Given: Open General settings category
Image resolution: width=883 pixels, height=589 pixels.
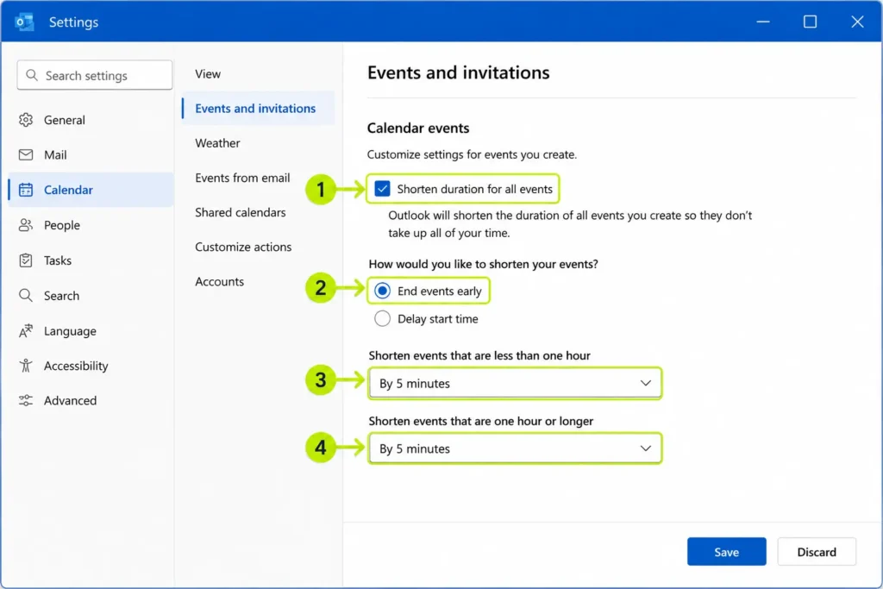Looking at the screenshot, I should point(91,120).
